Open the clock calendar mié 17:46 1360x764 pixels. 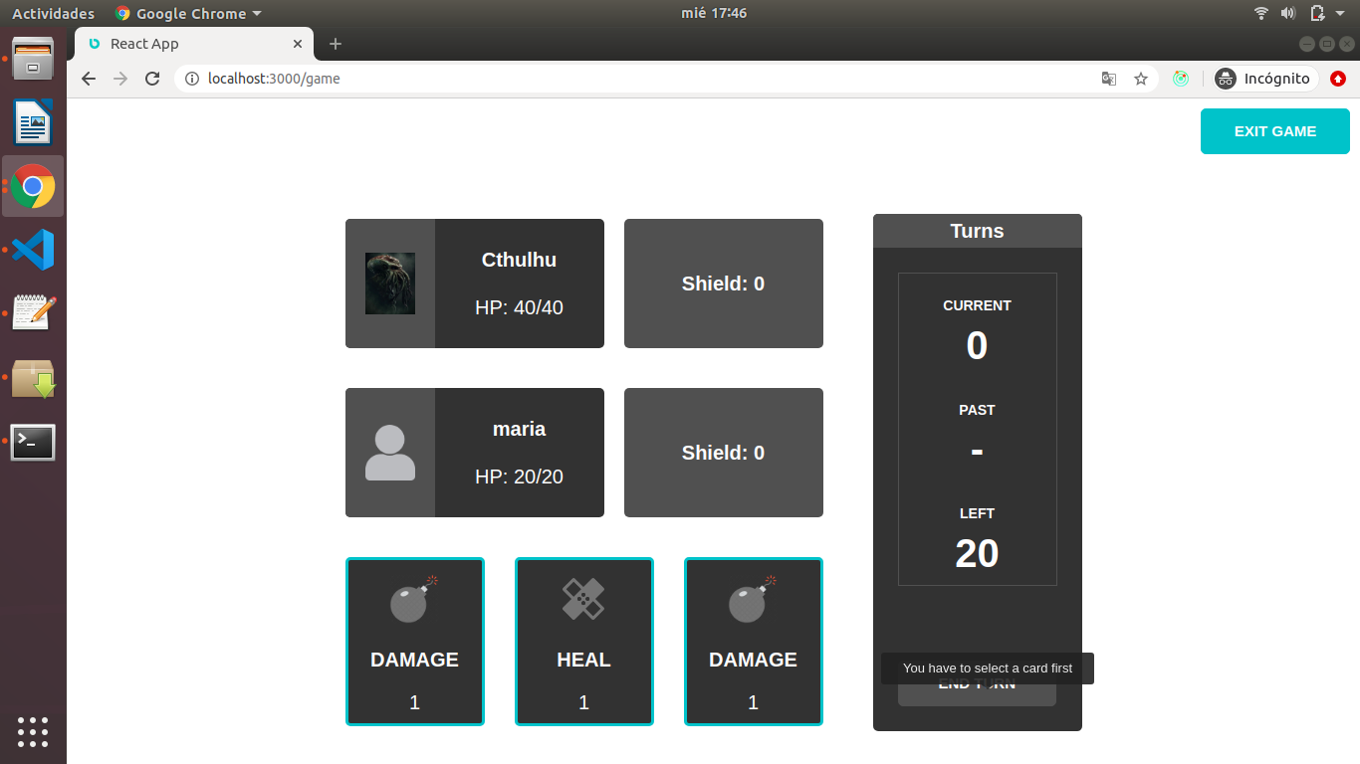coord(713,13)
